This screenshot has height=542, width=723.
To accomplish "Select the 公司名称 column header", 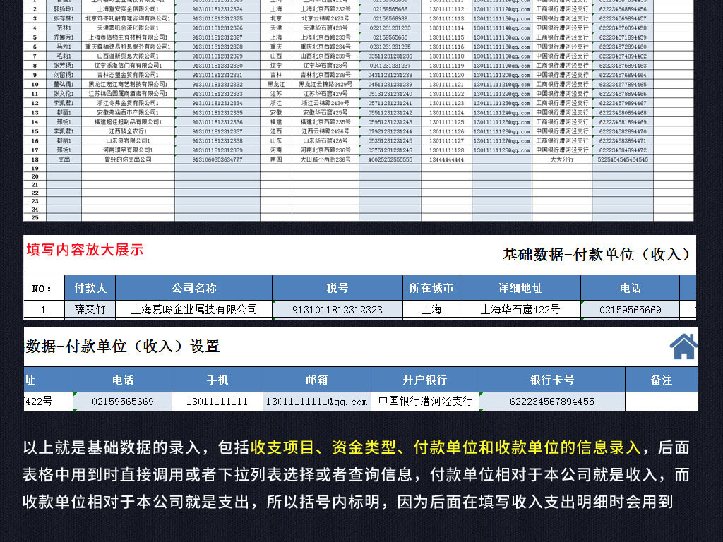I will [x=194, y=287].
